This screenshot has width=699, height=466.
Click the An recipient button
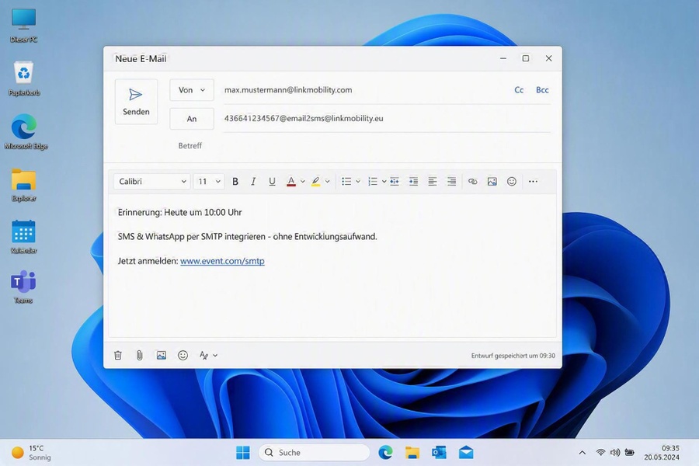coord(192,119)
